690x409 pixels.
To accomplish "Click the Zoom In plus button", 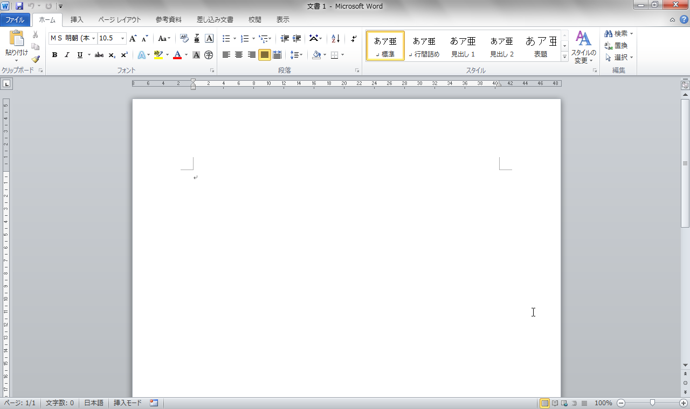I will point(683,403).
